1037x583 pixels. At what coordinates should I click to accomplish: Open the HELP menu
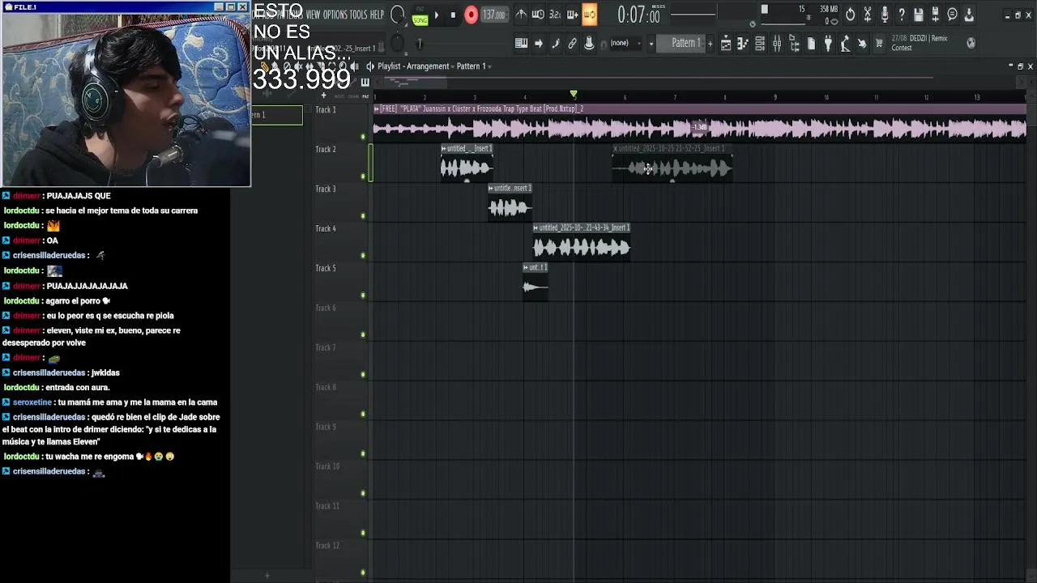click(377, 15)
